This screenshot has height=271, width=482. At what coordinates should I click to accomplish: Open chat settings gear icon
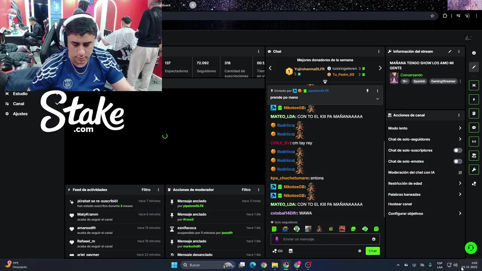[360, 251]
